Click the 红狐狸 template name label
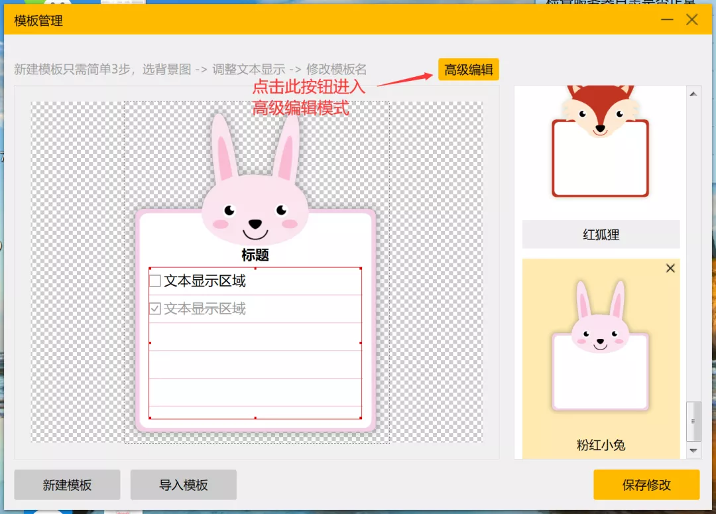Image resolution: width=716 pixels, height=514 pixels. click(x=601, y=234)
